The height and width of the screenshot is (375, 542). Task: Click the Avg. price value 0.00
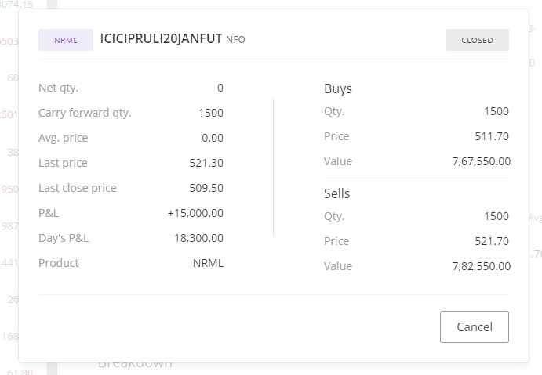coord(213,138)
